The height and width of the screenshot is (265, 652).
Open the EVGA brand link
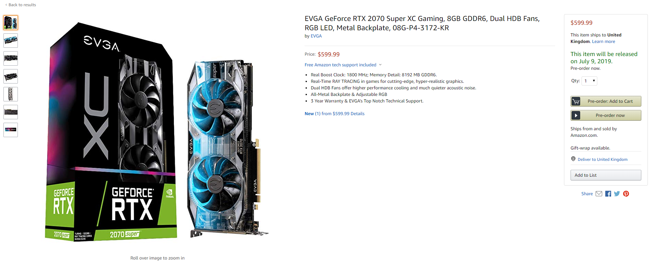[x=316, y=36]
